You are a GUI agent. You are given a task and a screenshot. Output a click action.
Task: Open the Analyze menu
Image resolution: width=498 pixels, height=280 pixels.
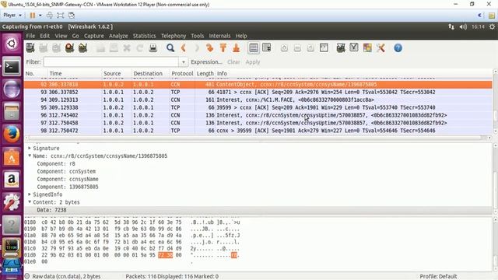[118, 36]
